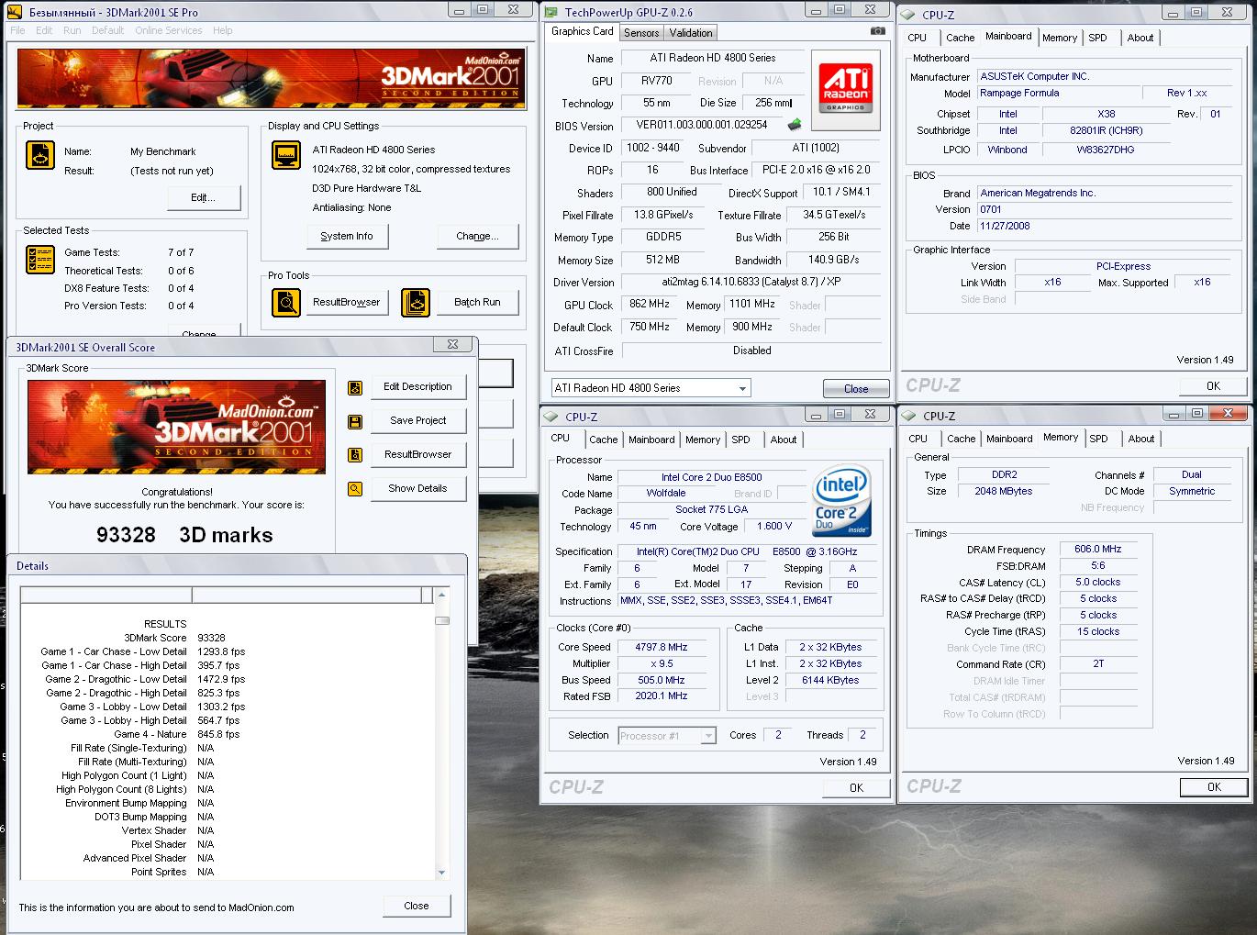Click the Save Project button
Viewport: 1257px width, 935px height.
tap(417, 420)
